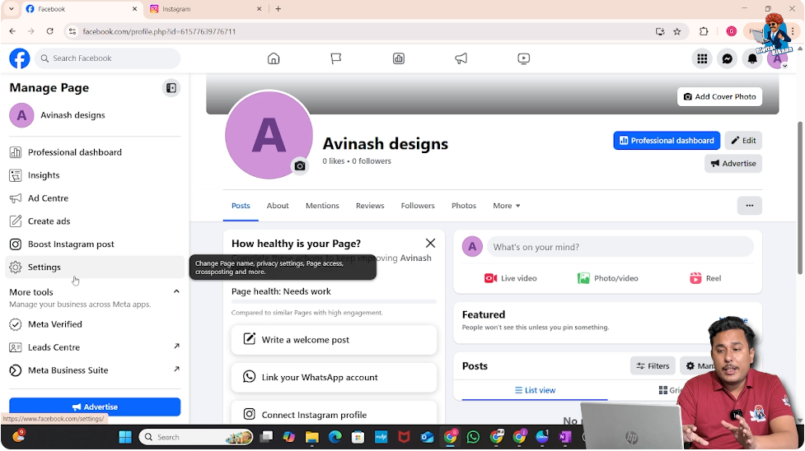
Task: Click the Facebook logo icon
Action: (20, 58)
